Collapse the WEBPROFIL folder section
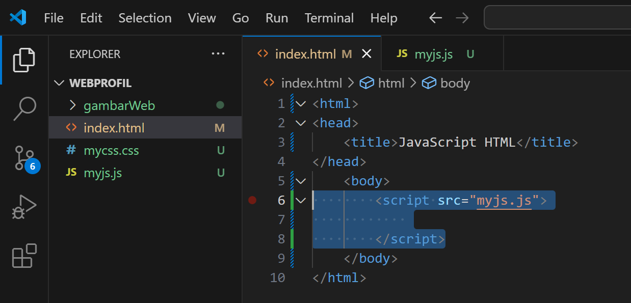This screenshot has height=303, width=631. point(60,83)
